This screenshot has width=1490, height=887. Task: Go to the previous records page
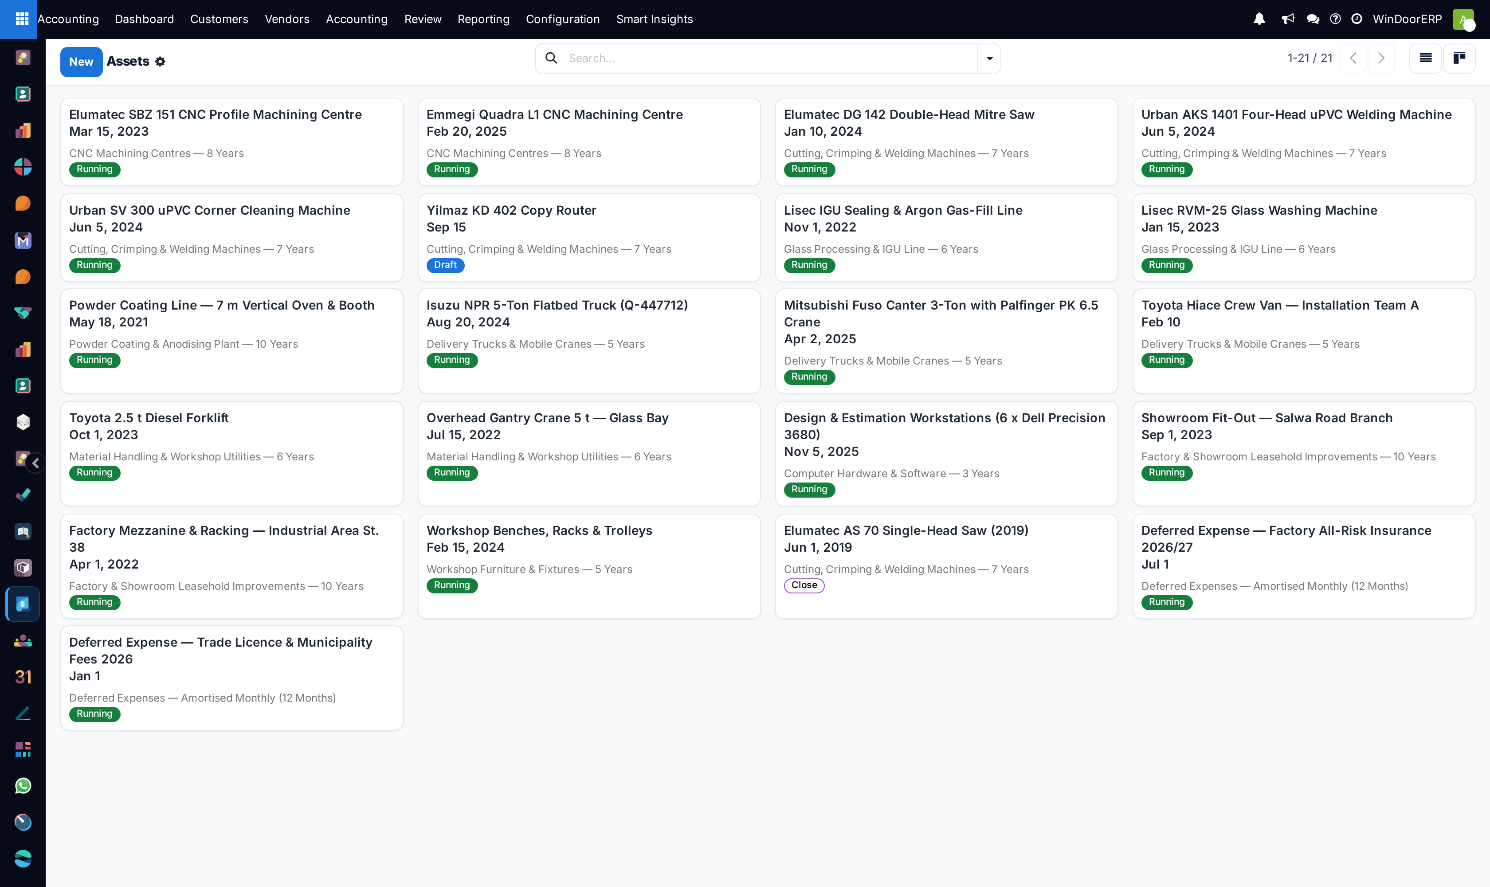[x=1353, y=58]
